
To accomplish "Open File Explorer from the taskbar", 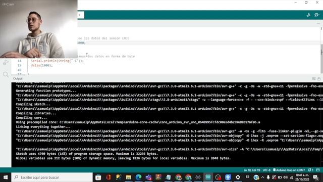I will point(129,177).
